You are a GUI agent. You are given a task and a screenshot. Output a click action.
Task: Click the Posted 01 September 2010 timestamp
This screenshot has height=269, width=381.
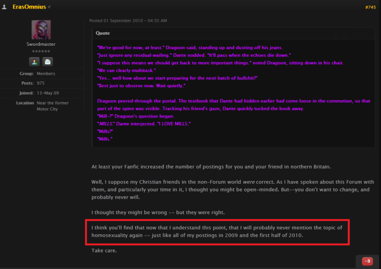128,20
